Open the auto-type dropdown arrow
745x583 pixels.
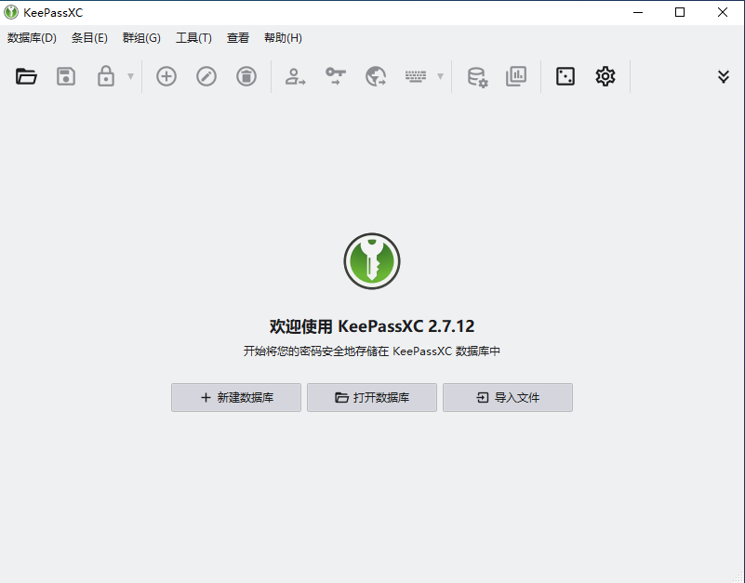coord(439,76)
